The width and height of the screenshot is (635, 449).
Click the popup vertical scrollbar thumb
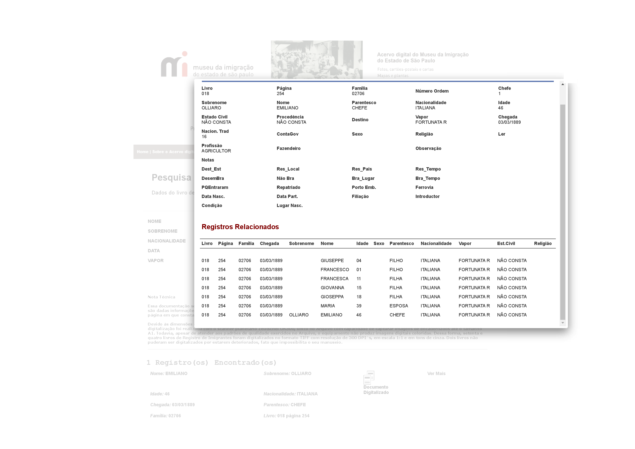[563, 212]
